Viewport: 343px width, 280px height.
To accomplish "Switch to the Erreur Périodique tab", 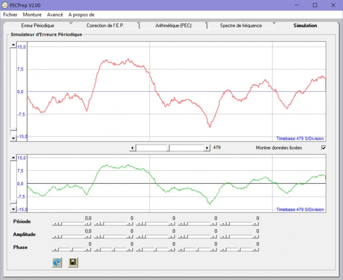I will [x=38, y=26].
